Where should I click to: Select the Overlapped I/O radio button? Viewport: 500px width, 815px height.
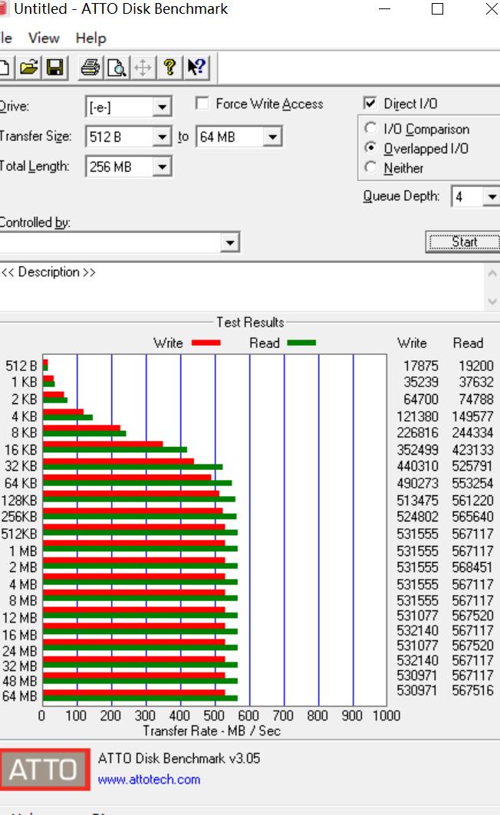370,148
